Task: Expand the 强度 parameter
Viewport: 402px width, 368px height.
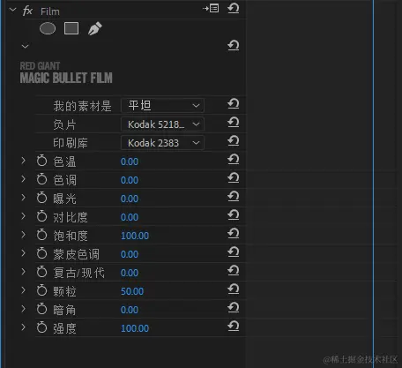Action: click(x=24, y=327)
